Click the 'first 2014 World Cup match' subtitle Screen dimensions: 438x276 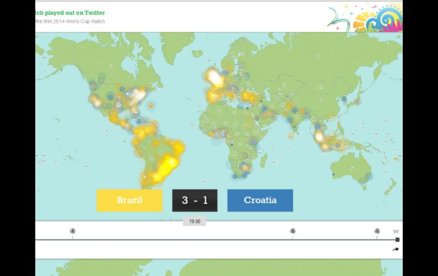pos(71,22)
